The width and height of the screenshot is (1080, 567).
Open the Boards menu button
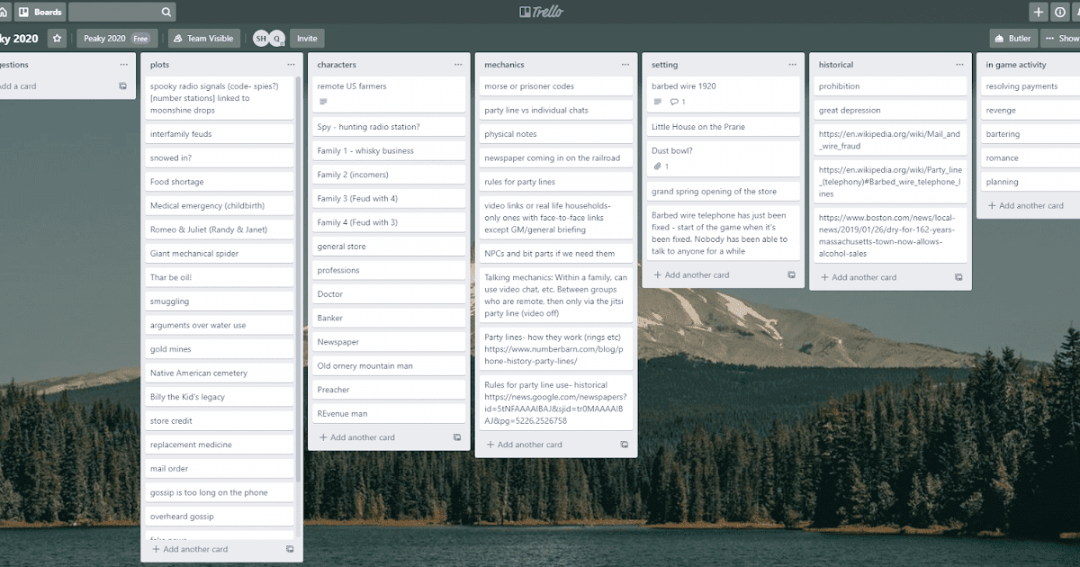click(x=39, y=12)
